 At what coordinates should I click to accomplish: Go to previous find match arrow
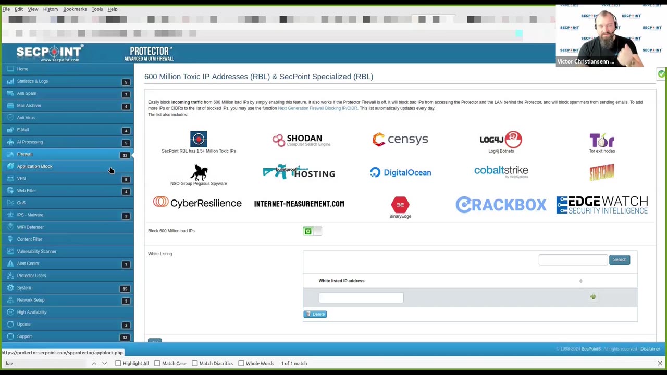tap(94, 363)
